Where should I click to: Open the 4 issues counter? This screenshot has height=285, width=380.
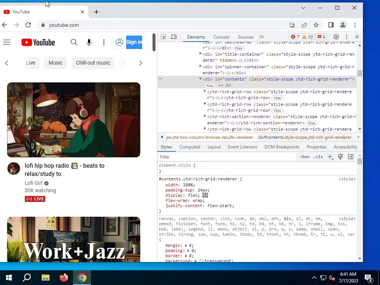(321, 37)
